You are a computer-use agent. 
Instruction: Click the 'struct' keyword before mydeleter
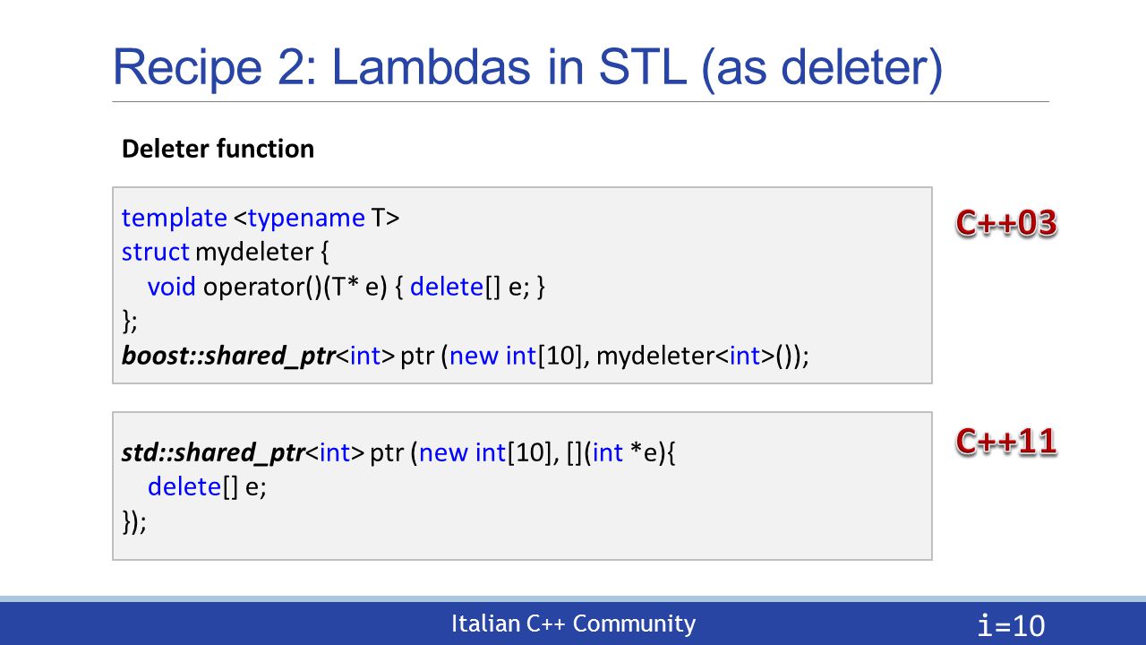pos(156,252)
